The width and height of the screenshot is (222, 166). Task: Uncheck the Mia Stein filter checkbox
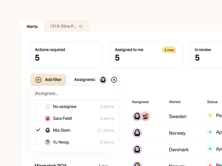point(38,130)
